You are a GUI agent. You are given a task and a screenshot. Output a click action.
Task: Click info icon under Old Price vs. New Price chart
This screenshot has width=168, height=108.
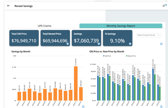[x=161, y=106]
